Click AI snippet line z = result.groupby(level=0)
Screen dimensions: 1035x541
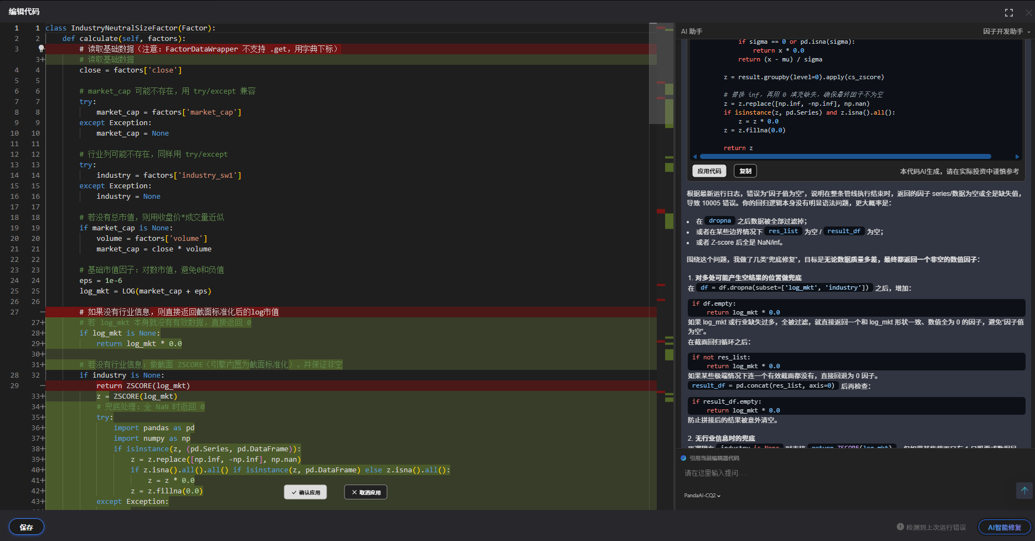804,77
